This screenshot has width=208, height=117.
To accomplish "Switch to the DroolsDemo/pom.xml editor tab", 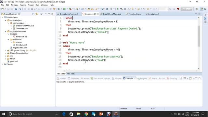I will [x=68, y=14].
